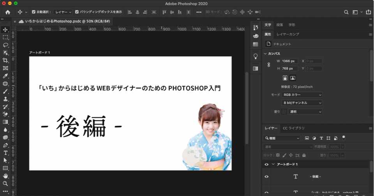Select the Move tool in left toolbar
The height and width of the screenshot is (196, 374).
pyautogui.click(x=5, y=30)
